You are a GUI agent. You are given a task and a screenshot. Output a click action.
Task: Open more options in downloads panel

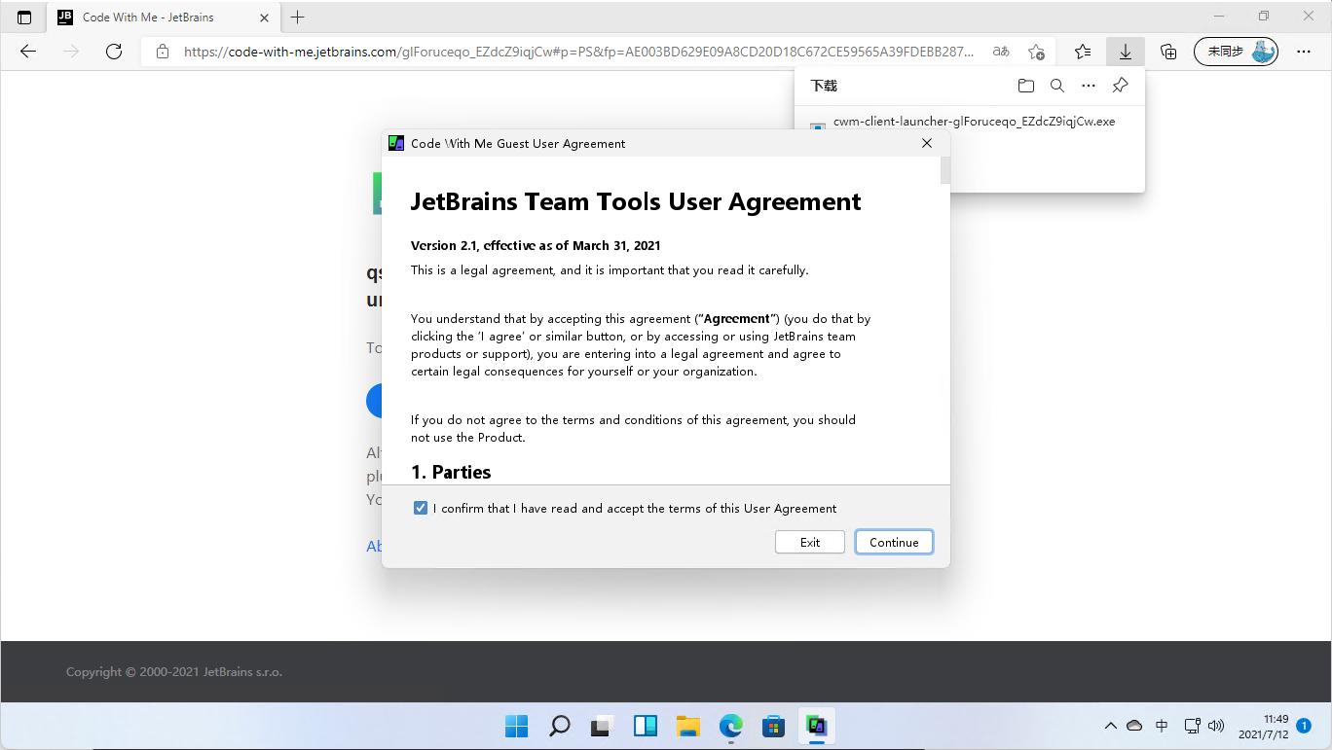pos(1089,86)
